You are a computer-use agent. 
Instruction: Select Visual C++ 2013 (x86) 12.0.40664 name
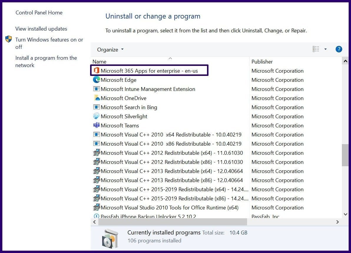(x=172, y=180)
